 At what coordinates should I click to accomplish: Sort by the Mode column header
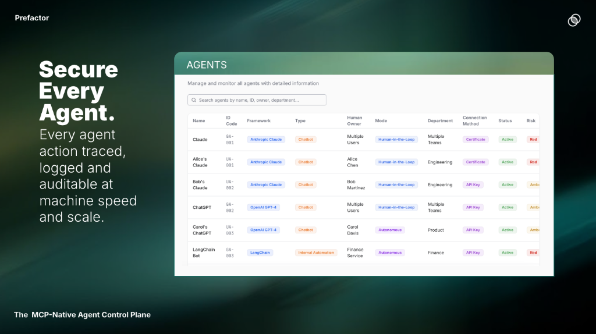tap(381, 121)
